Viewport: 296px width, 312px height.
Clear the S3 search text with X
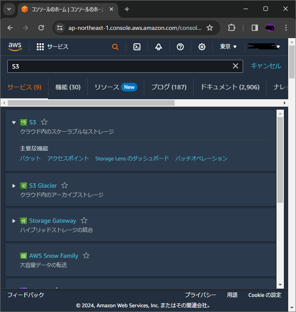(235, 66)
